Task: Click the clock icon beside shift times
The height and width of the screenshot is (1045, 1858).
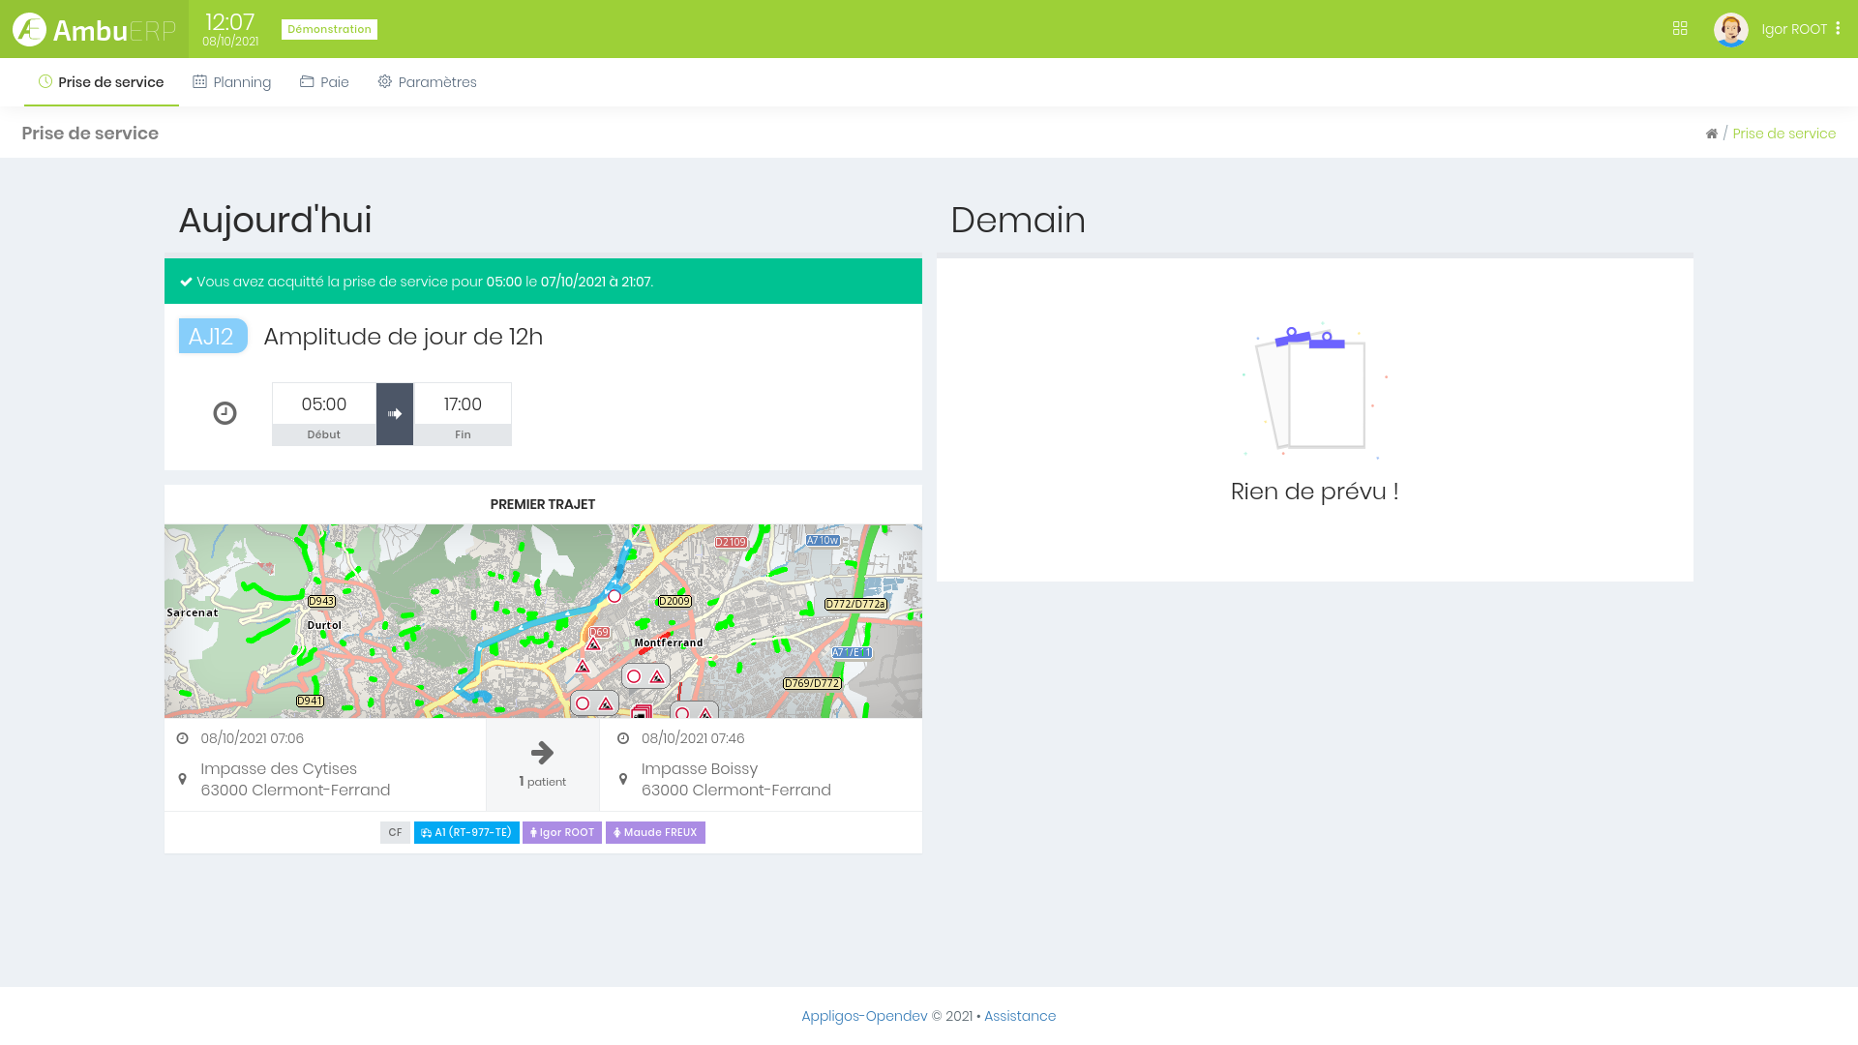Action: (x=225, y=413)
